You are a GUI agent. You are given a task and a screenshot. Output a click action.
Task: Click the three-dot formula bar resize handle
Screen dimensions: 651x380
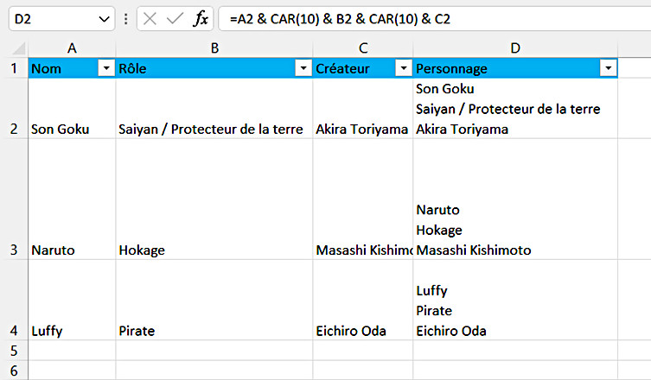[127, 19]
